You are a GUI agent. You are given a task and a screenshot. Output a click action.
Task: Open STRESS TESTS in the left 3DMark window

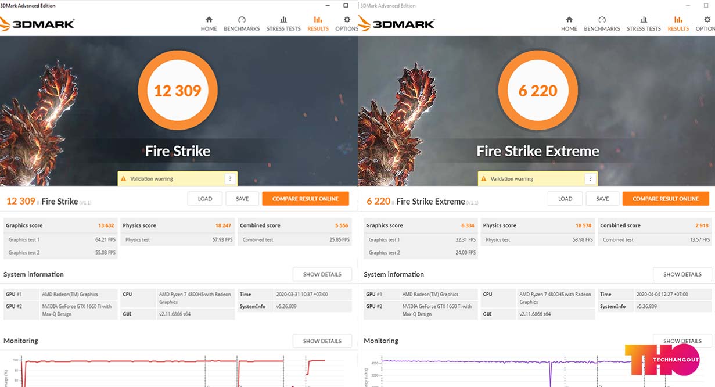[x=283, y=24]
